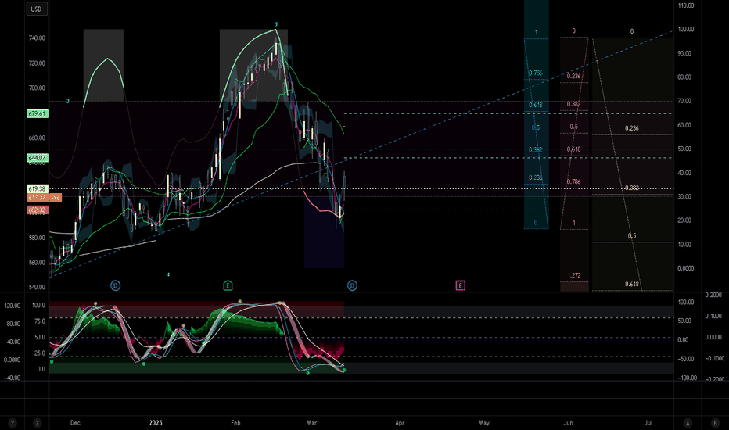Click the 2025 label on the time axis

pyautogui.click(x=156, y=422)
